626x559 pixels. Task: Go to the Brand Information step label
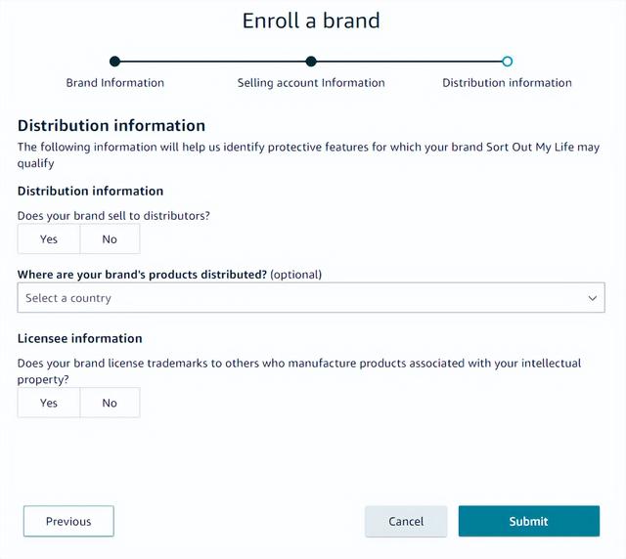click(x=115, y=83)
